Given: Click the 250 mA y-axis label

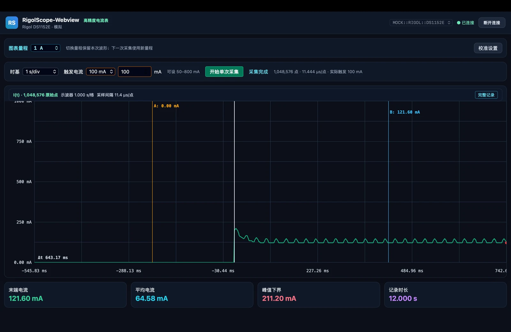Looking at the screenshot, I should (24, 222).
